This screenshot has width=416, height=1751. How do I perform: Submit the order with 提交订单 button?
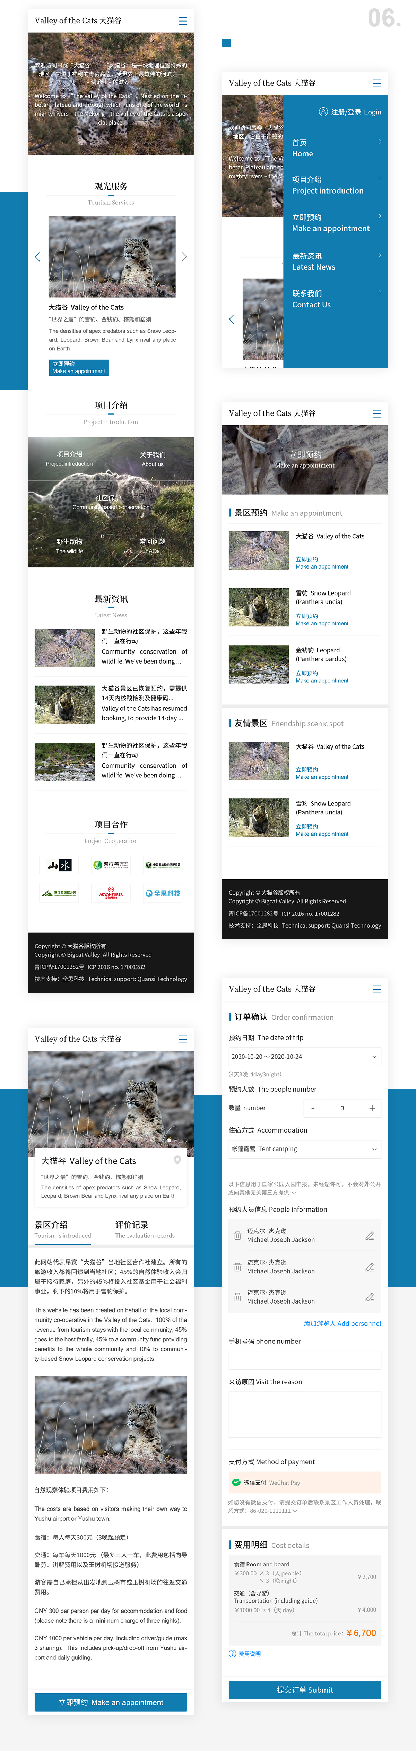click(x=304, y=1690)
